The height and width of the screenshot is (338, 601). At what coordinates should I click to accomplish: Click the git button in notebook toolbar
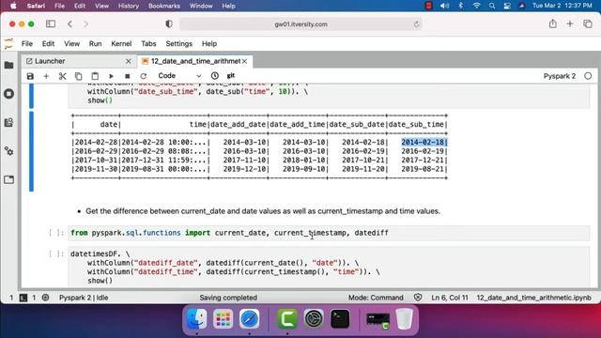point(231,75)
